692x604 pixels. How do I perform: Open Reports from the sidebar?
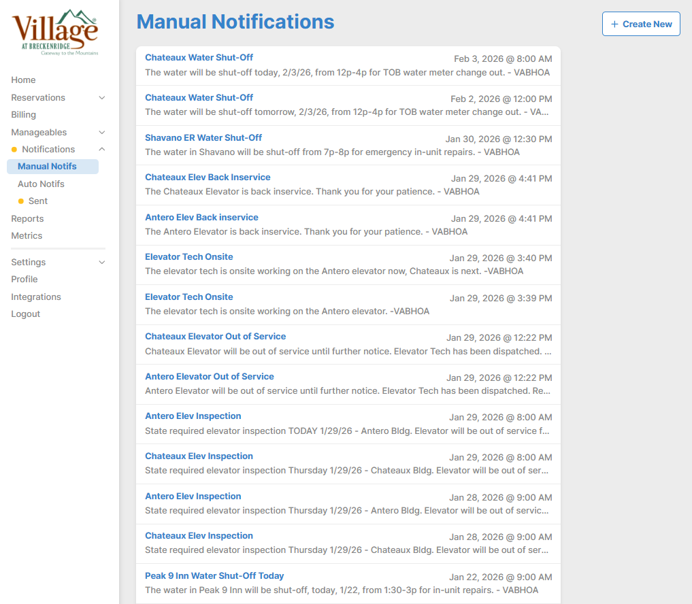tap(27, 219)
